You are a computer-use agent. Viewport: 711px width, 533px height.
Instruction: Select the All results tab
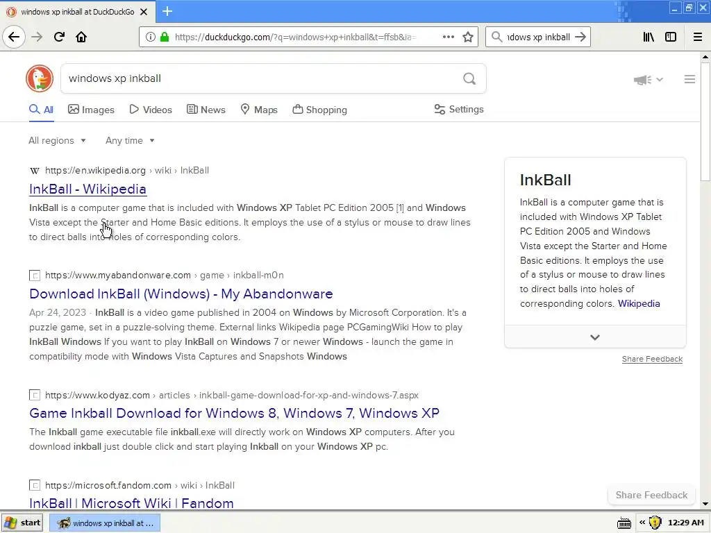[41, 110]
